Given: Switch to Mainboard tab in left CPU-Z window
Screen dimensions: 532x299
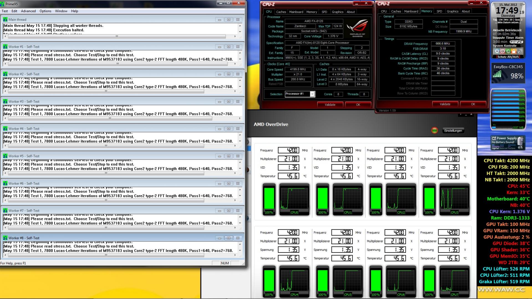Looking at the screenshot, I should coord(296,12).
